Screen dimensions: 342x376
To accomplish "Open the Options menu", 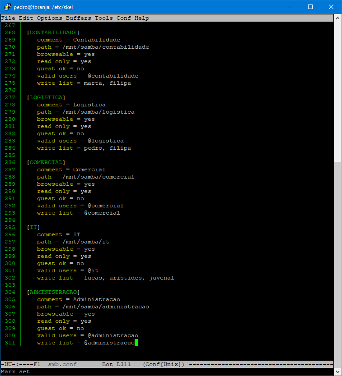I will pyautogui.click(x=49, y=18).
